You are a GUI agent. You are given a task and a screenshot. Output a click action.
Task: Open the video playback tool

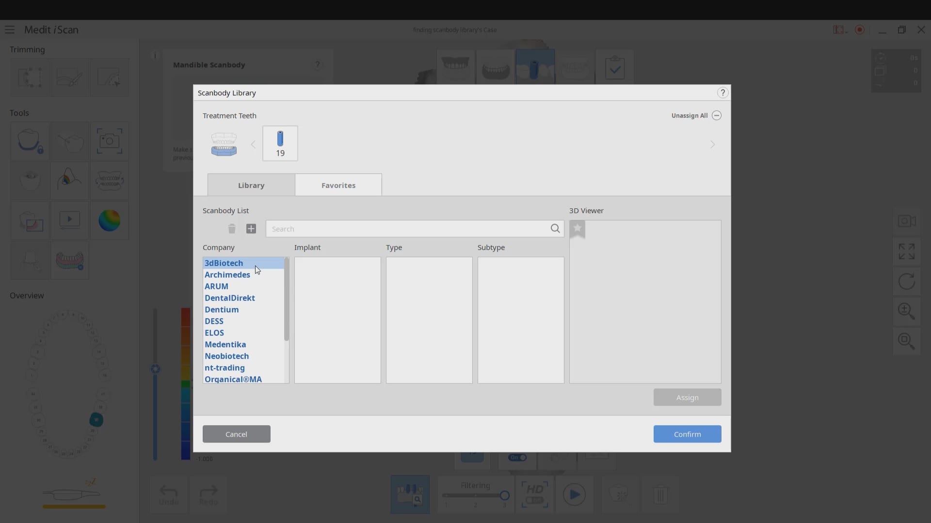[69, 220]
